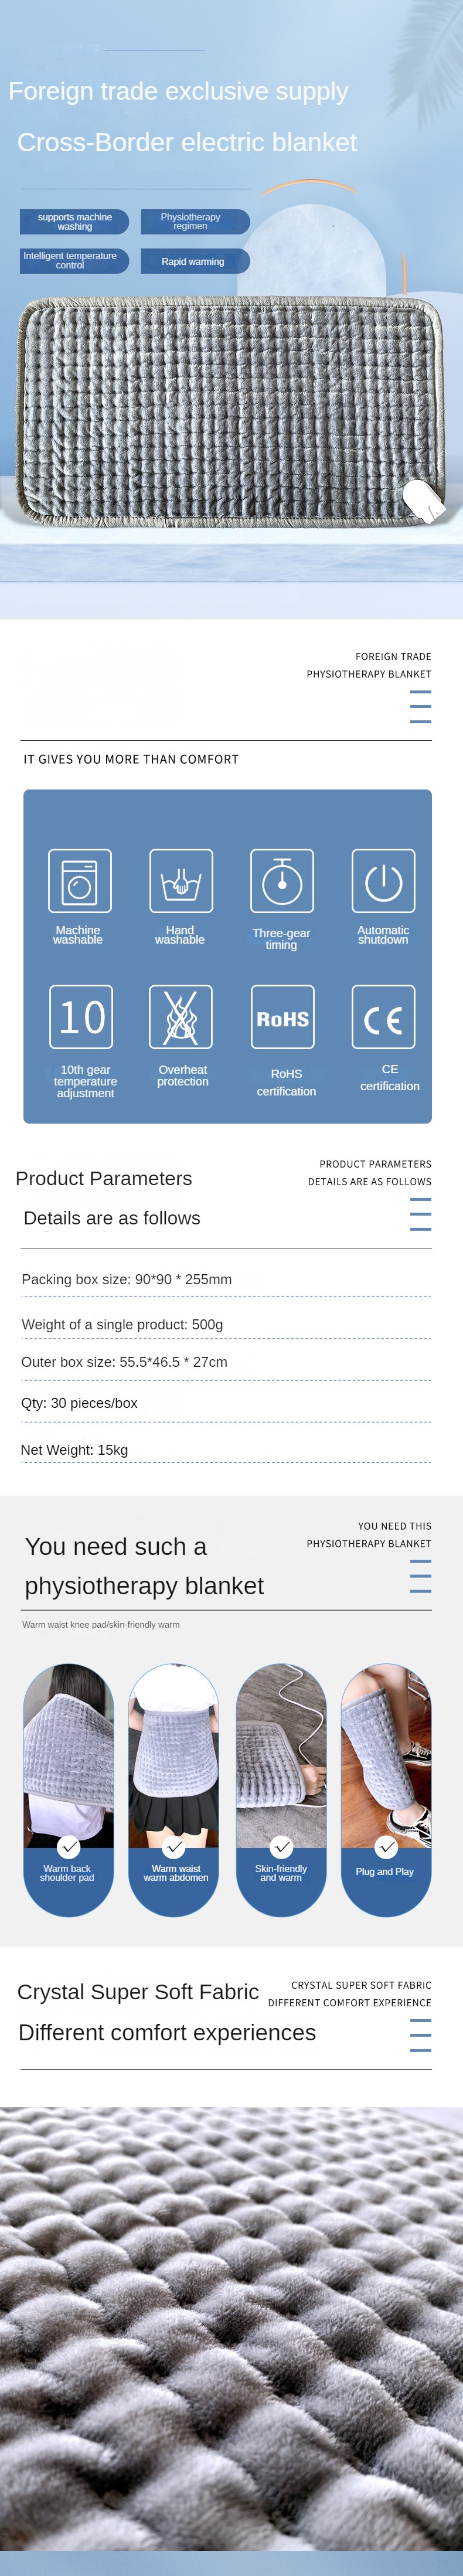Click the gray electric blanket product image
The height and width of the screenshot is (2576, 463).
pyautogui.click(x=231, y=412)
